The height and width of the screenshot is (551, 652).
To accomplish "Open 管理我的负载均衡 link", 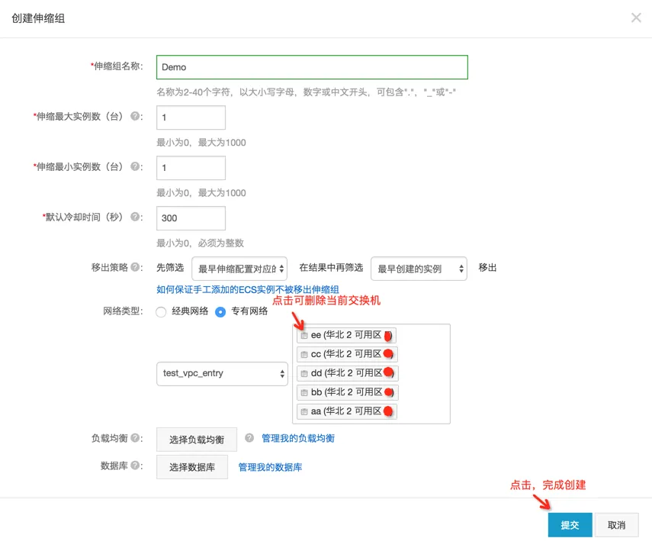I will tap(297, 437).
